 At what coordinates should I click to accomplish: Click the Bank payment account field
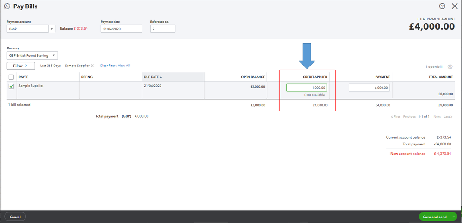point(28,29)
